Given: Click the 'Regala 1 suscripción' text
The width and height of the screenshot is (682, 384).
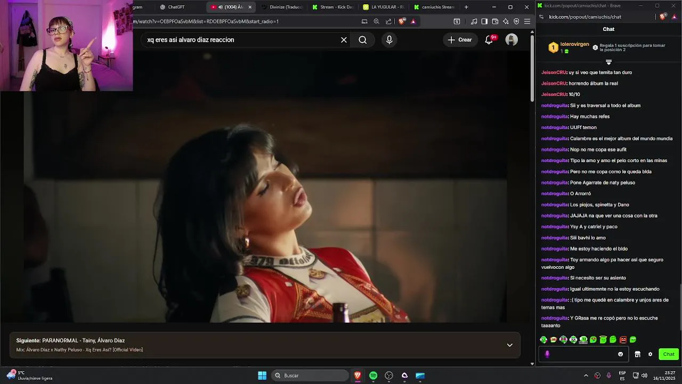Looking at the screenshot, I should pyautogui.click(x=632, y=47).
